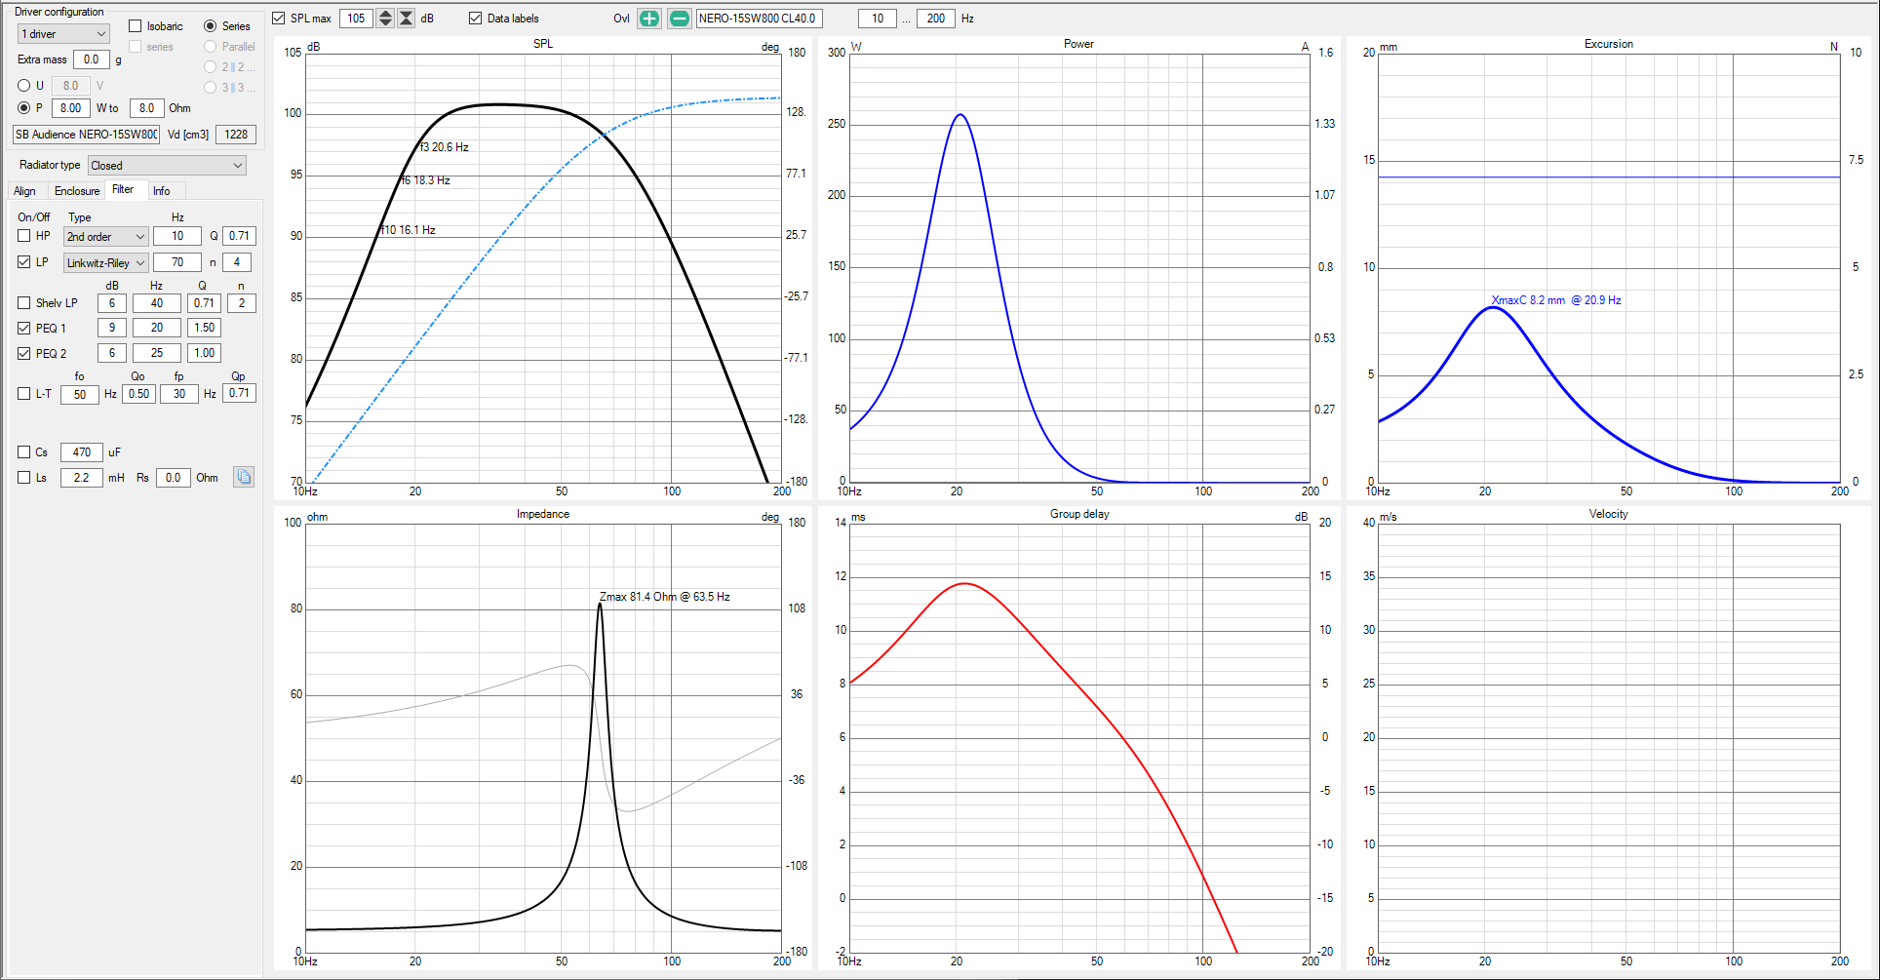Click the Zmax 81.4 Ohm impedance label
The height and width of the screenshot is (980, 1880).
[x=664, y=597]
